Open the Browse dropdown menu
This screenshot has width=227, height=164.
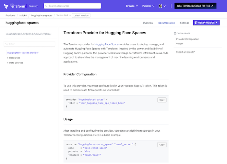[x=132, y=6]
